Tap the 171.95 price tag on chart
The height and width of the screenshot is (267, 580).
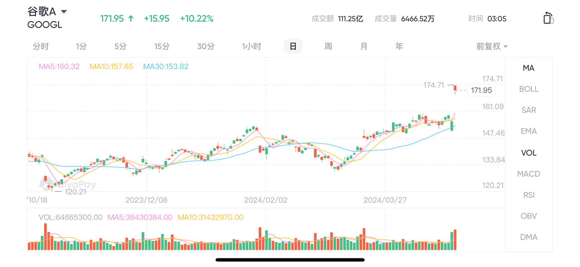click(x=481, y=91)
